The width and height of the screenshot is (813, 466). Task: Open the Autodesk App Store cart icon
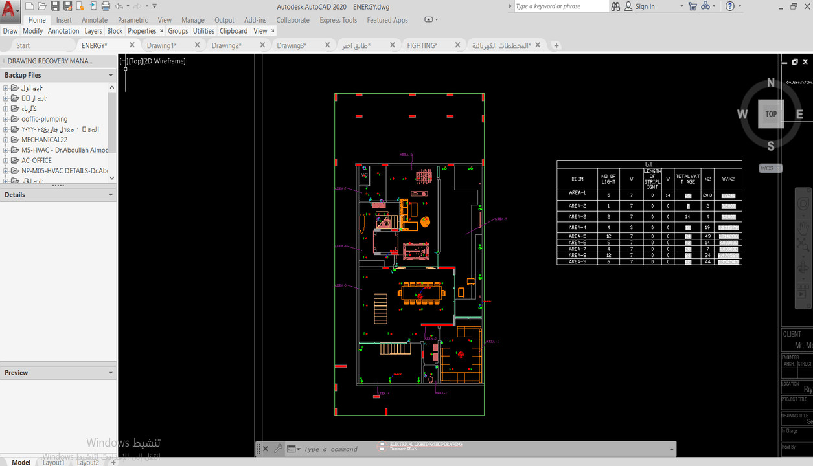(693, 6)
